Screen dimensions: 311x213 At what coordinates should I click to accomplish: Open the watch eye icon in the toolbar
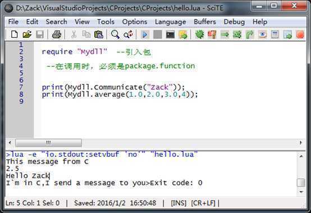(263, 34)
